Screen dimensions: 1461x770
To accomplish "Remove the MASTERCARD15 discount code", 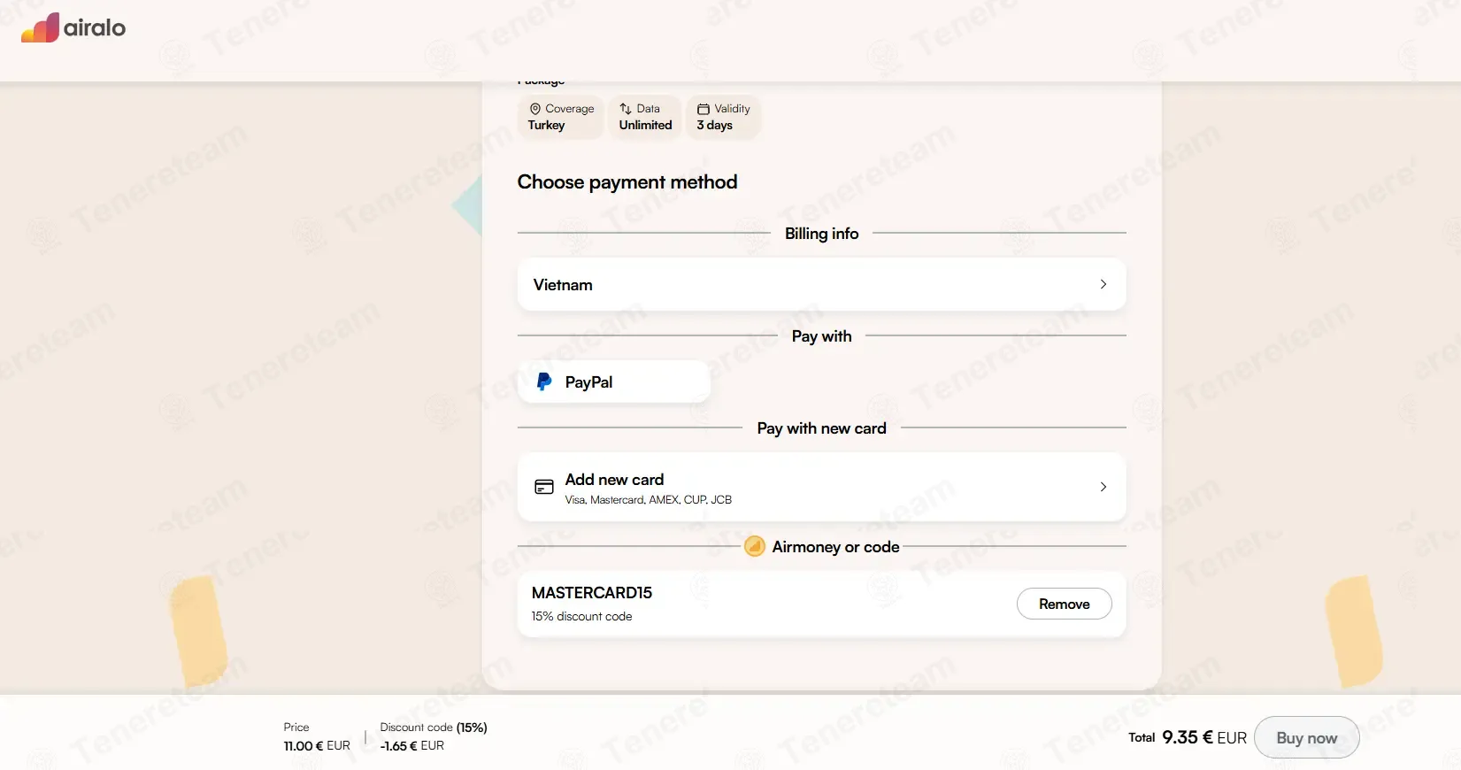I will pyautogui.click(x=1064, y=604).
